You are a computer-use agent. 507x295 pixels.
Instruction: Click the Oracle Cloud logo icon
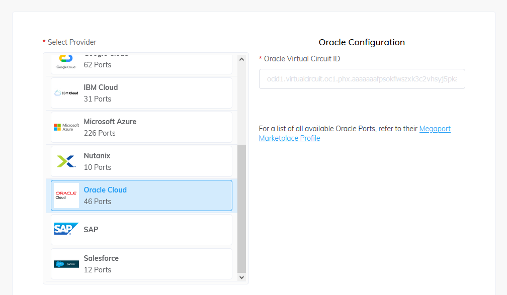pyautogui.click(x=66, y=195)
